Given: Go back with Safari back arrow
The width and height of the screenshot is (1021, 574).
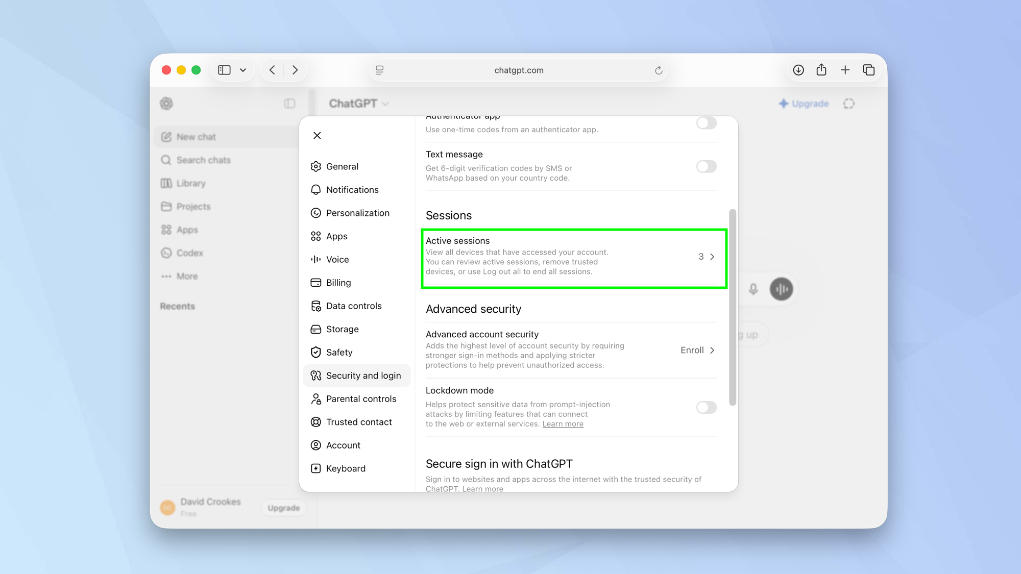Looking at the screenshot, I should click(272, 70).
